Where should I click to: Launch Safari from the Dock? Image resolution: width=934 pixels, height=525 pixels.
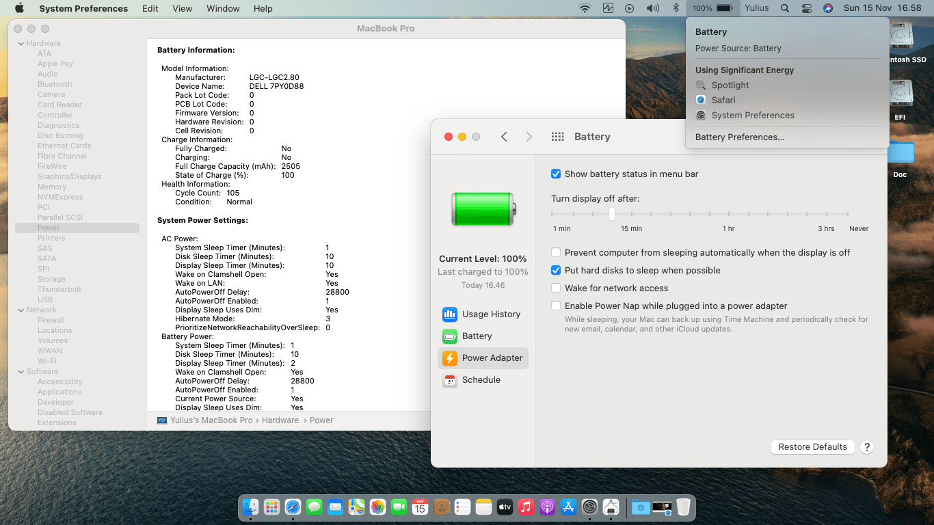(293, 507)
